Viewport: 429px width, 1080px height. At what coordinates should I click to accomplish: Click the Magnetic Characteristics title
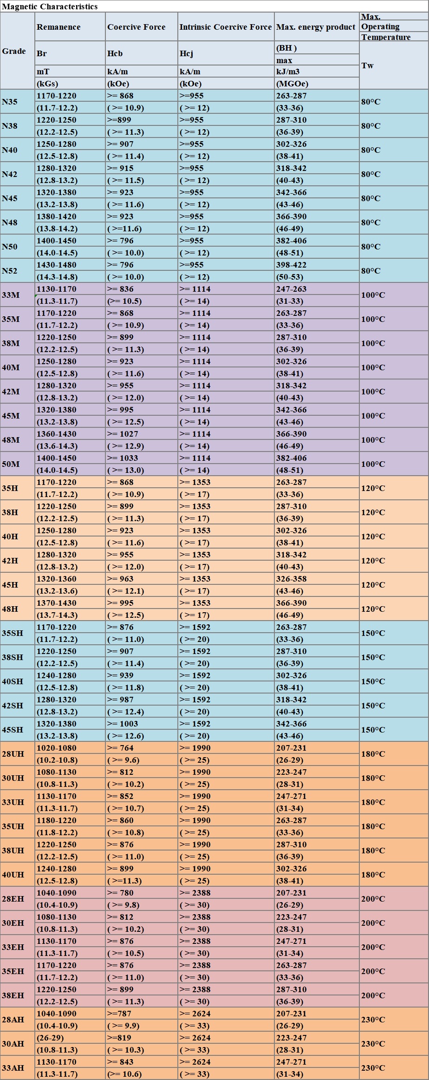tap(50, 7)
